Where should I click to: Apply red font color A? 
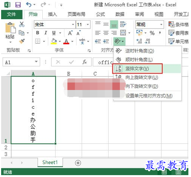click(x=66, y=41)
